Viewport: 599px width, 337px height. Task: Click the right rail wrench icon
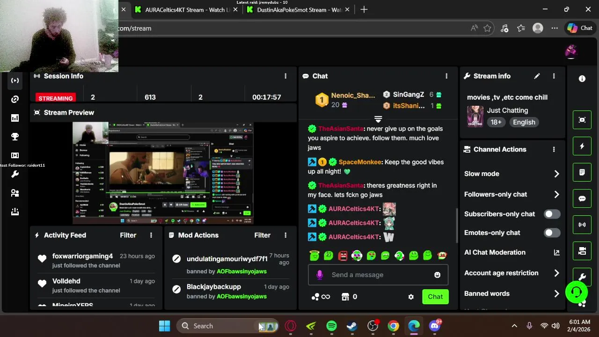(582, 277)
